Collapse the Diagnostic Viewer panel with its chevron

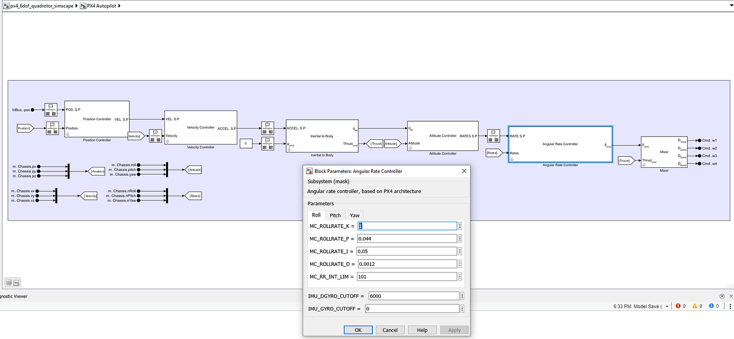[x=722, y=296]
